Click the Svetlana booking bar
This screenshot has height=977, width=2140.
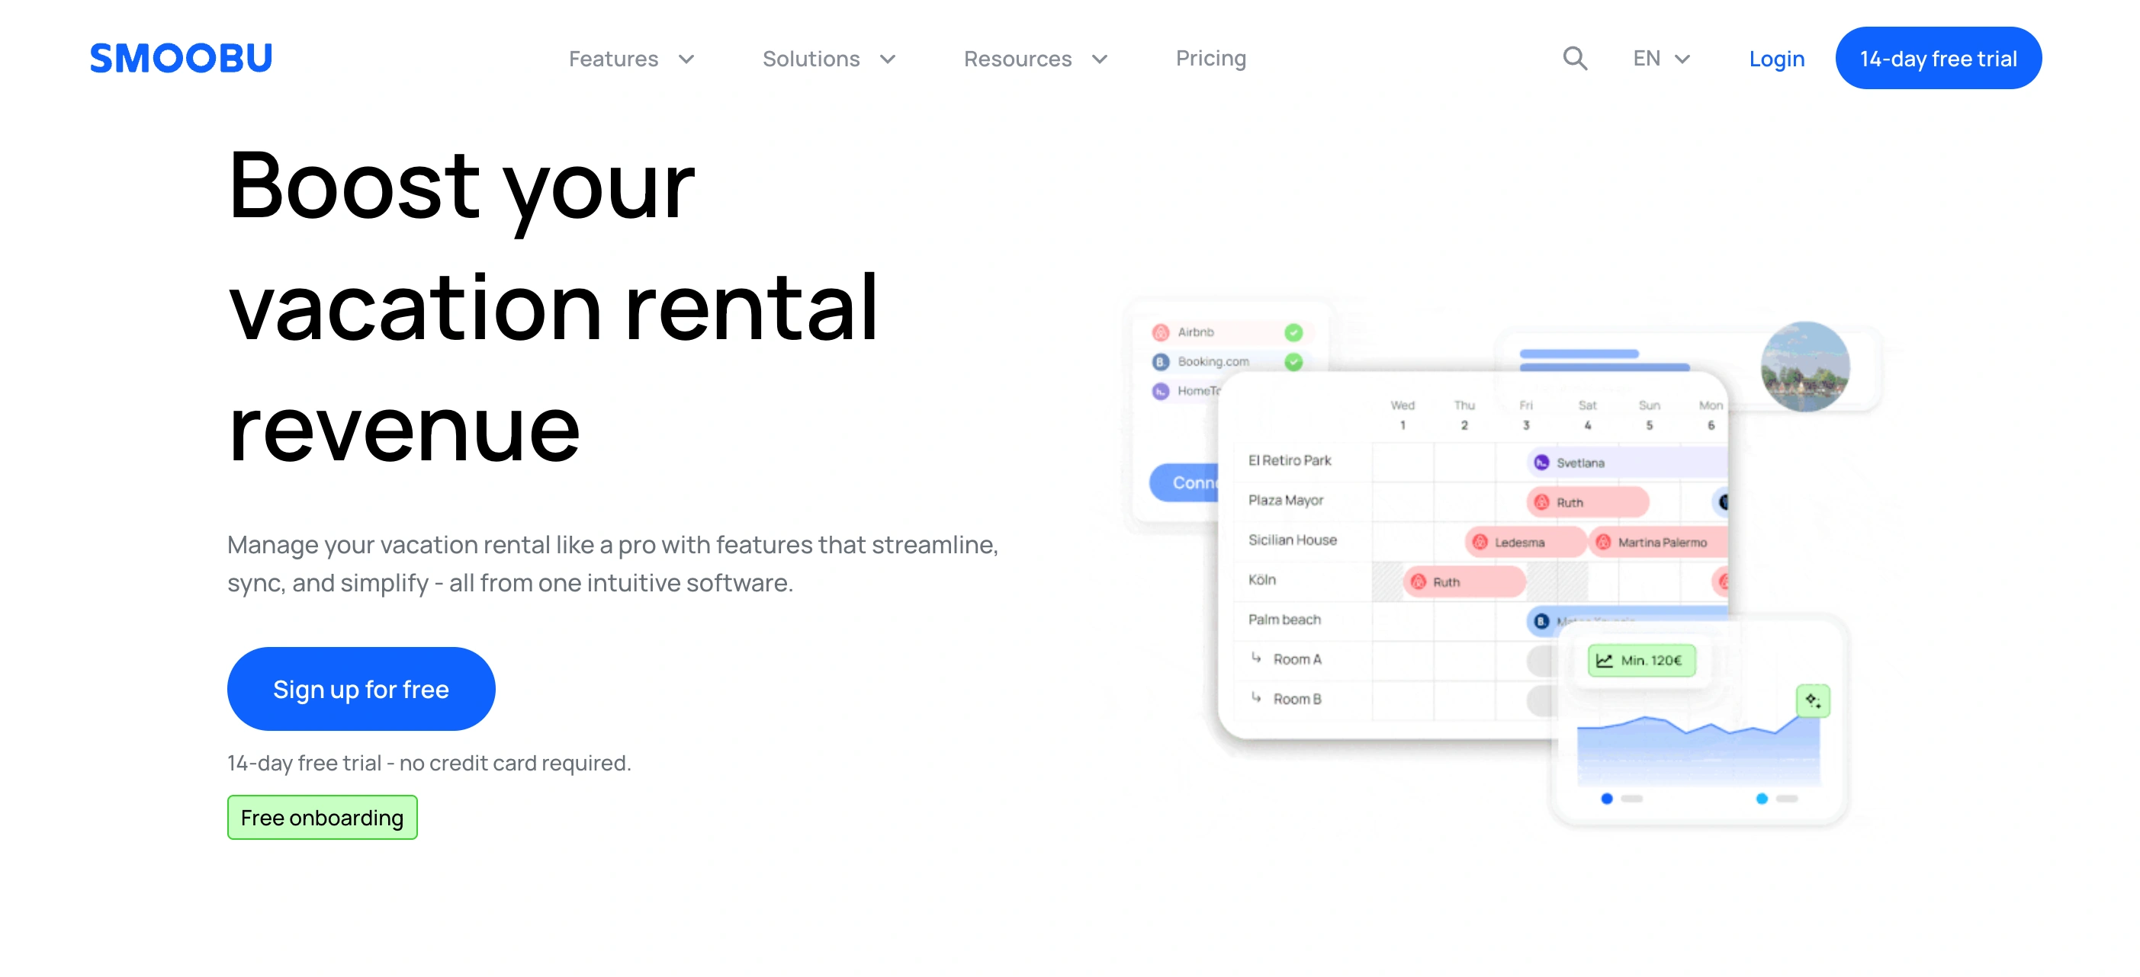(x=1627, y=463)
